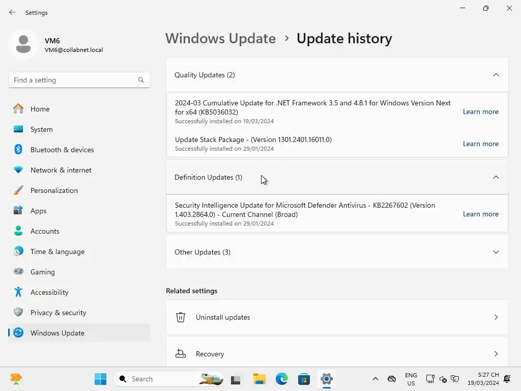
Task: Click the trash icon for Uninstall updates
Action: tap(181, 317)
